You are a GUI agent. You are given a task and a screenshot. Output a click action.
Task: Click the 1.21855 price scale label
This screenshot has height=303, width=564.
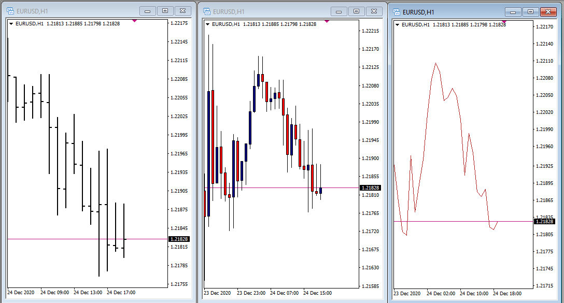point(371,177)
